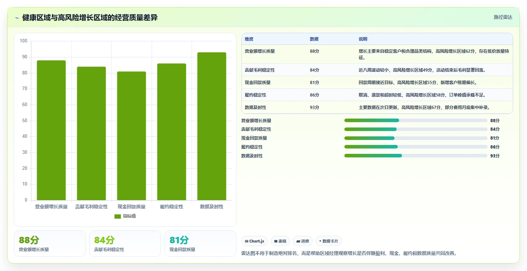This screenshot has width=527, height=271.
Task: Click the 数据及时性 bar in the chart
Action: (x=212, y=126)
